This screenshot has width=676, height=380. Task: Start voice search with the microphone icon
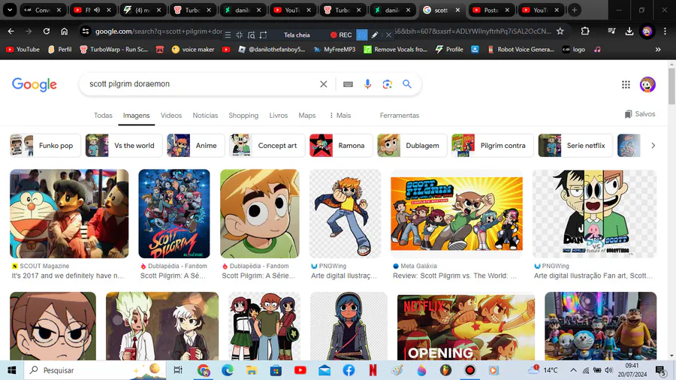[367, 84]
